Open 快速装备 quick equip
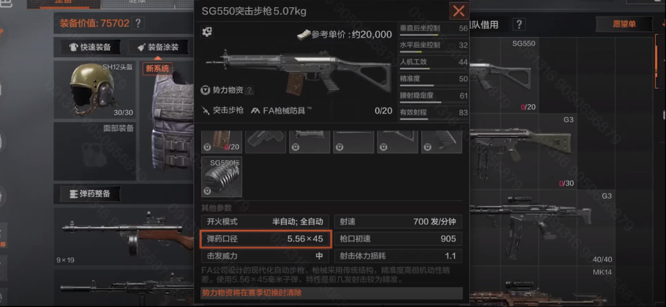Viewport: 666px width, 307px height. point(91,47)
